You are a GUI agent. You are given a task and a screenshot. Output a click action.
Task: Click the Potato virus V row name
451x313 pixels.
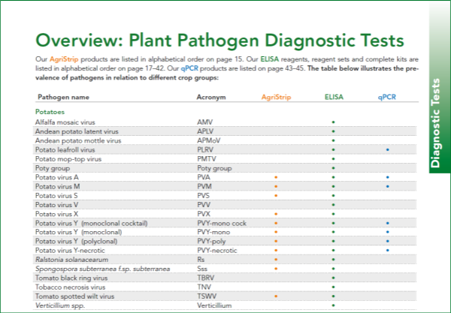[56, 205]
